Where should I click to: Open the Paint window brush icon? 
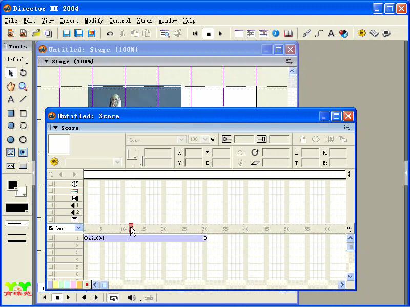pos(306,33)
